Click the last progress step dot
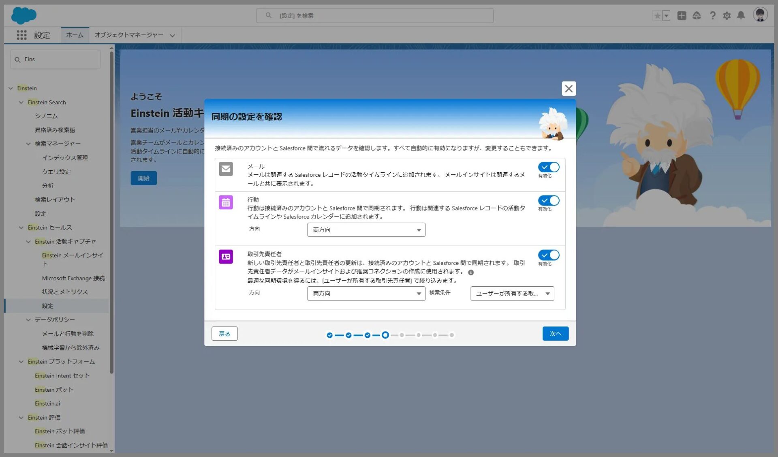 (x=451, y=335)
